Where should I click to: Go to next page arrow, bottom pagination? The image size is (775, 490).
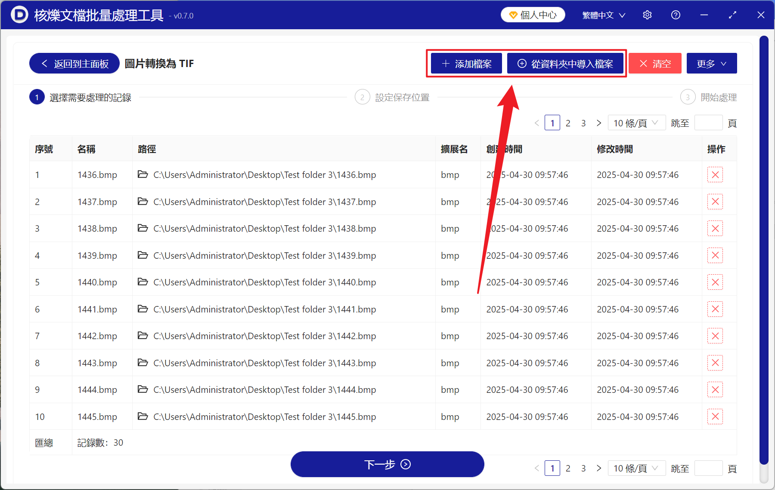(598, 468)
